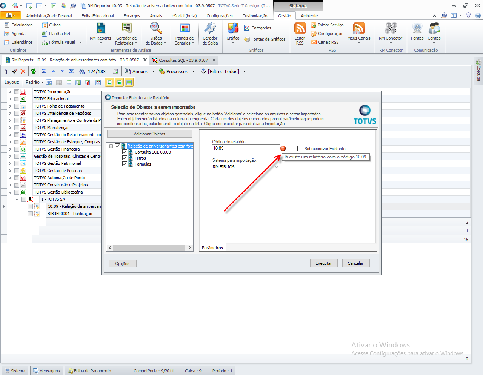Print the report list
This screenshot has height=375, width=483.
click(x=116, y=71)
